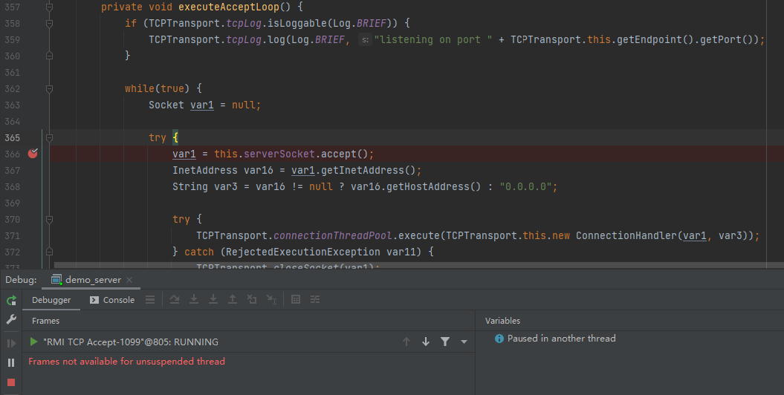Select next frame down arrow

pos(426,342)
